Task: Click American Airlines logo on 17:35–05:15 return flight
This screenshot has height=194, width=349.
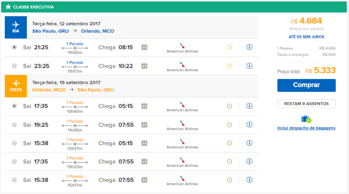Action: coord(182,106)
